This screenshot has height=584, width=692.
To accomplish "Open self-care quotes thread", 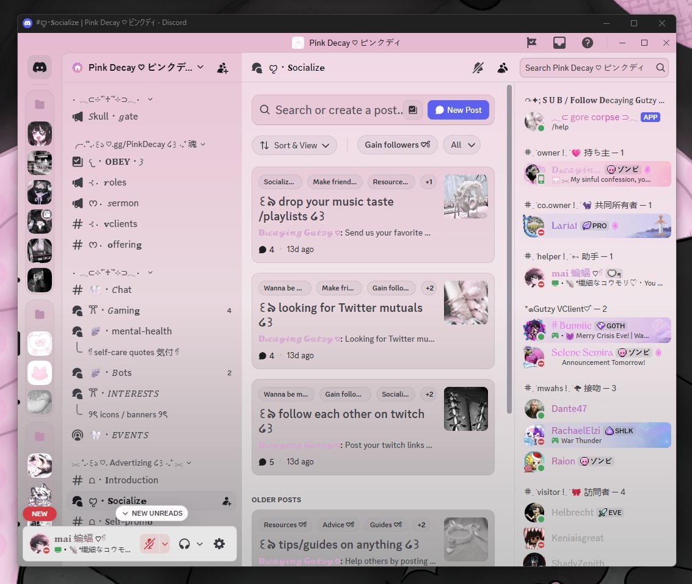I will (133, 352).
